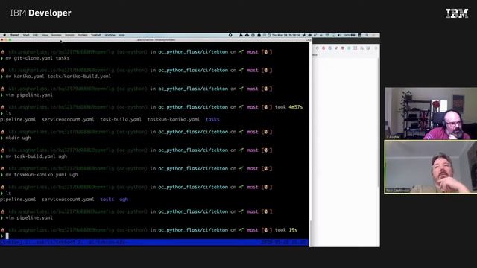Select the top webcam video thumbnail
This screenshot has height=268, width=477.
point(431,114)
